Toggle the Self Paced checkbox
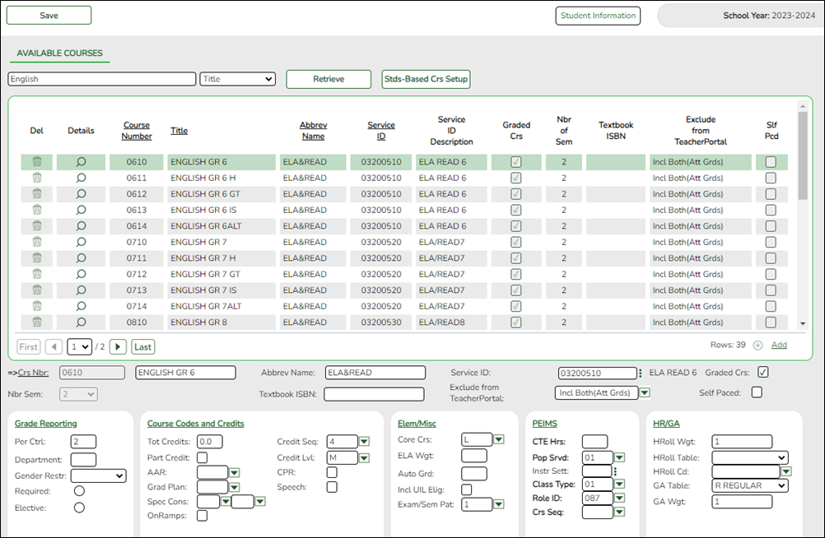825x538 pixels. (756, 392)
